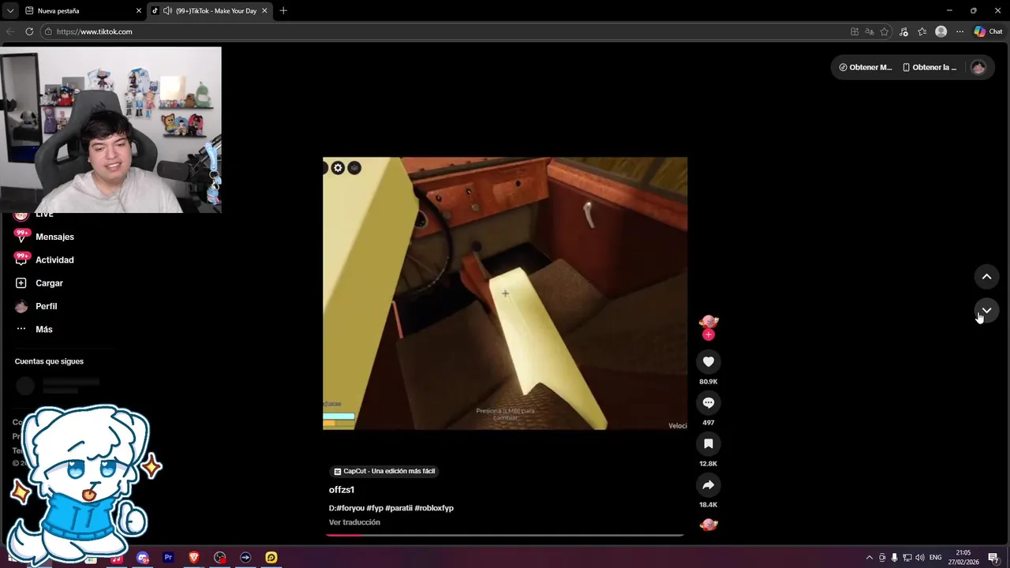
Task: Open the 21:05 clock and calendar
Action: 963,558
